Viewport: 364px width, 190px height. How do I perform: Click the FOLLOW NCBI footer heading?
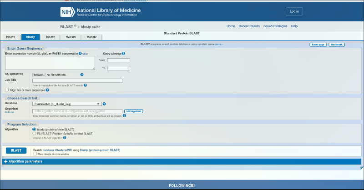[x=182, y=185]
